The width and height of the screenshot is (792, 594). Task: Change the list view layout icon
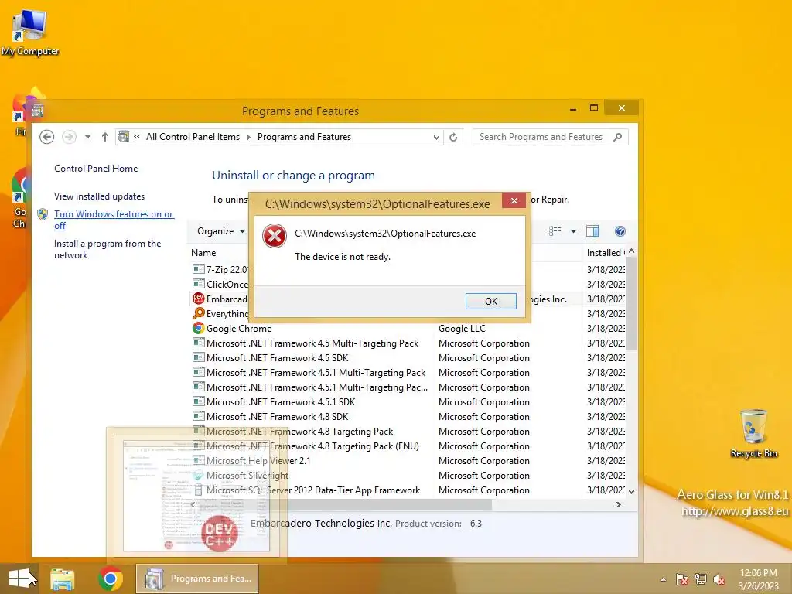[555, 230]
